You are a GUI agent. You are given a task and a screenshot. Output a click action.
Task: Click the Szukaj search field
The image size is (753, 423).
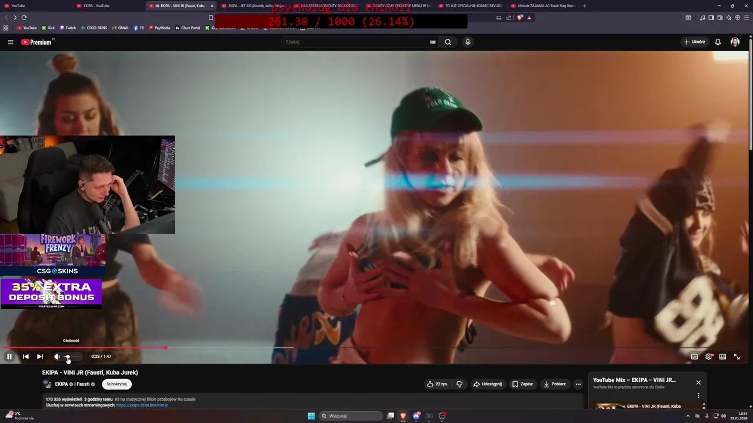click(356, 42)
